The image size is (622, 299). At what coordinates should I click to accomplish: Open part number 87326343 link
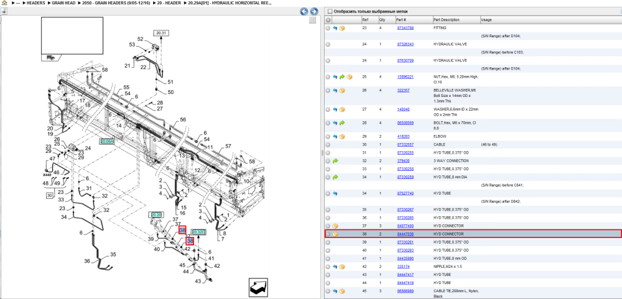click(x=406, y=44)
